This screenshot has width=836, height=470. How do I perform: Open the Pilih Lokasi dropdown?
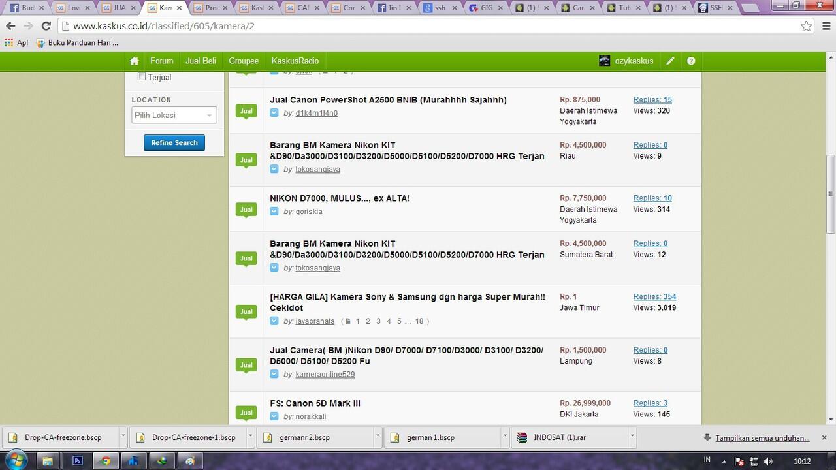[x=174, y=115]
